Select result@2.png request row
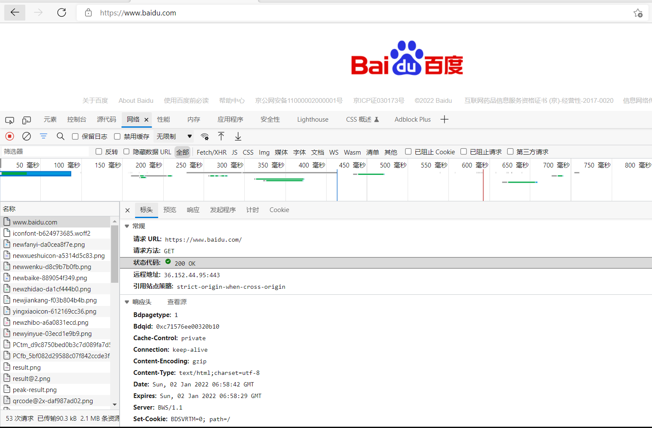Viewport: 652px width, 428px height. pos(56,378)
